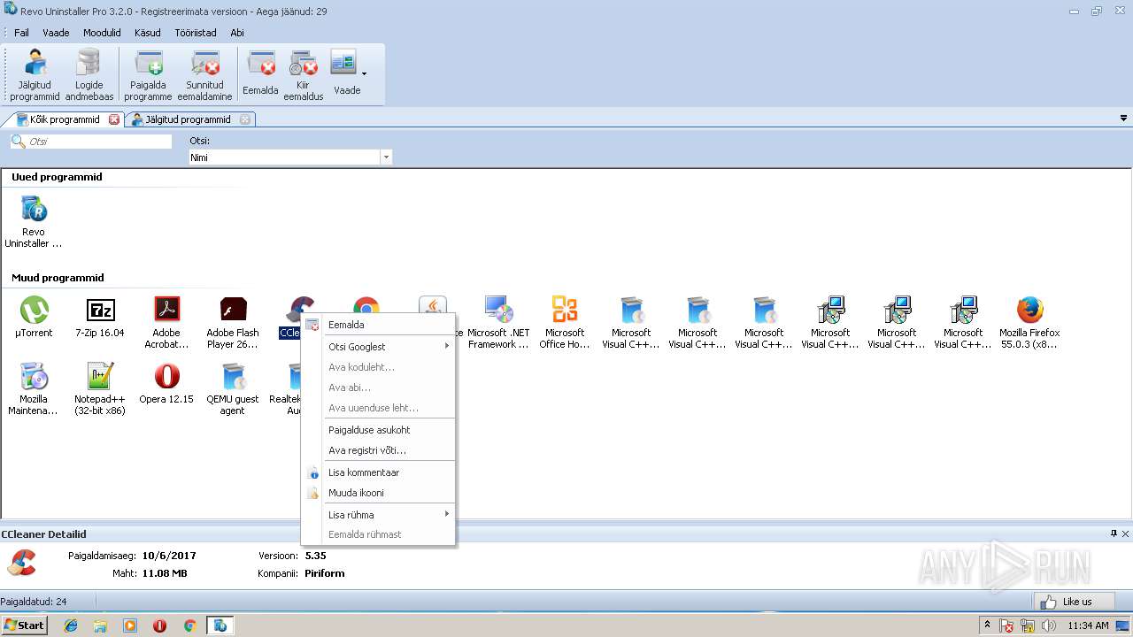Viewport: 1133px width, 637px height.
Task: Open the Moodulid menu
Action: click(x=102, y=33)
